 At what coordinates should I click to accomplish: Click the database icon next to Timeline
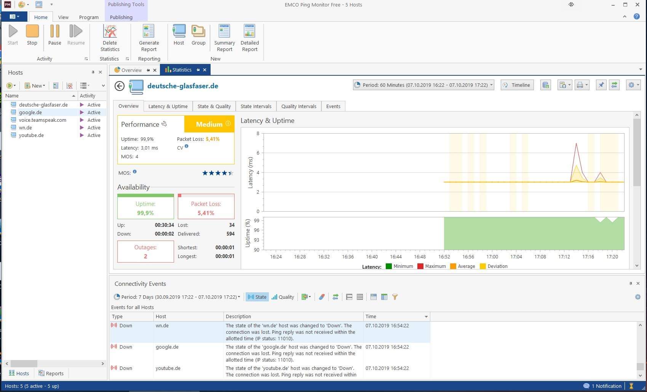(546, 85)
